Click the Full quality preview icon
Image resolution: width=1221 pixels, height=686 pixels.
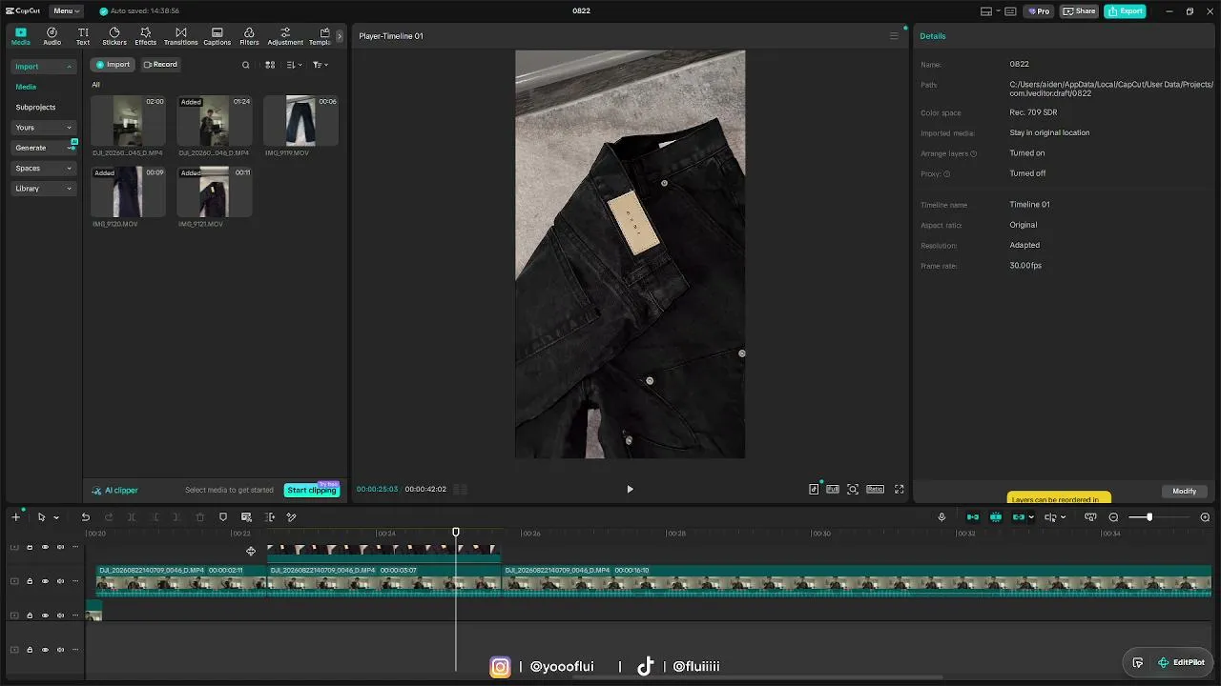coord(833,489)
